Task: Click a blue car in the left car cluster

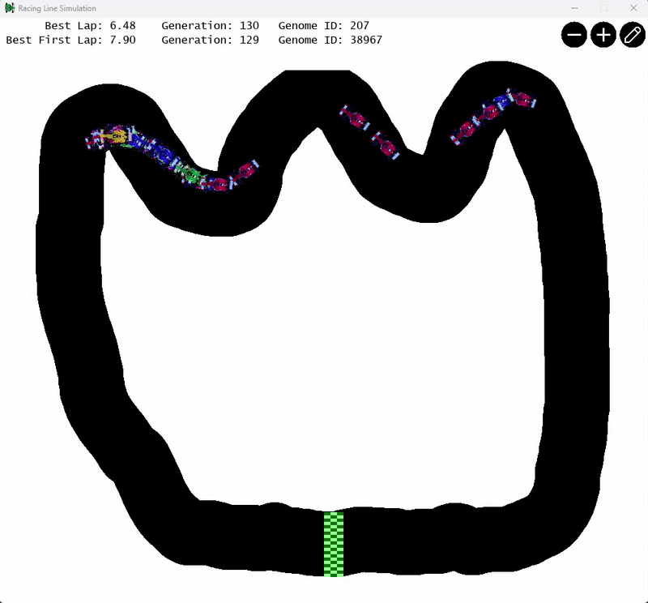Action: 162,154
